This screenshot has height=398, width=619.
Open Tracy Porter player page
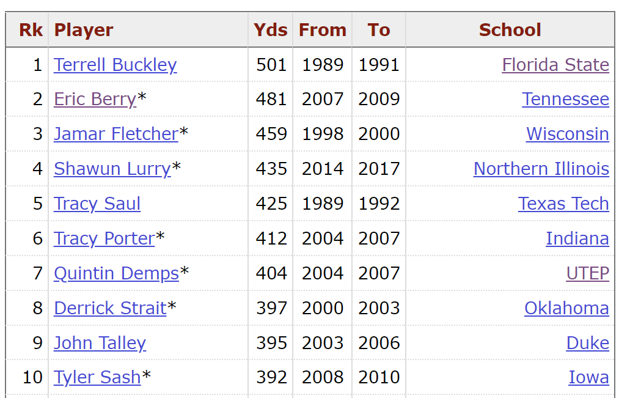click(x=104, y=238)
